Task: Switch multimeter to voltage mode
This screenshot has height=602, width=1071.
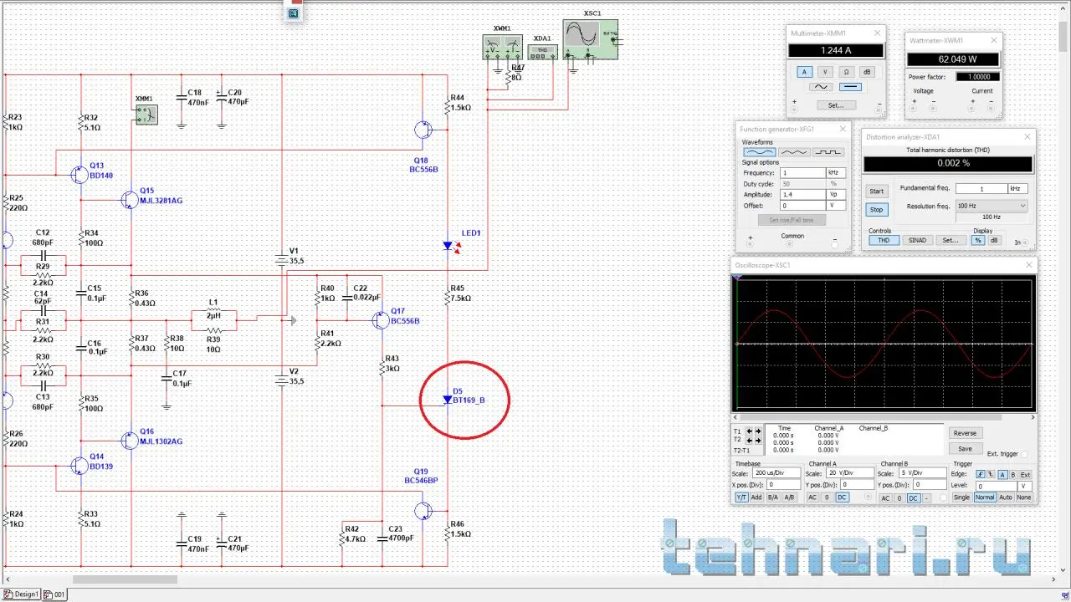Action: tap(825, 72)
